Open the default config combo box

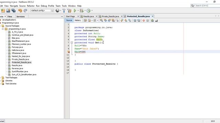[x=42, y=11]
